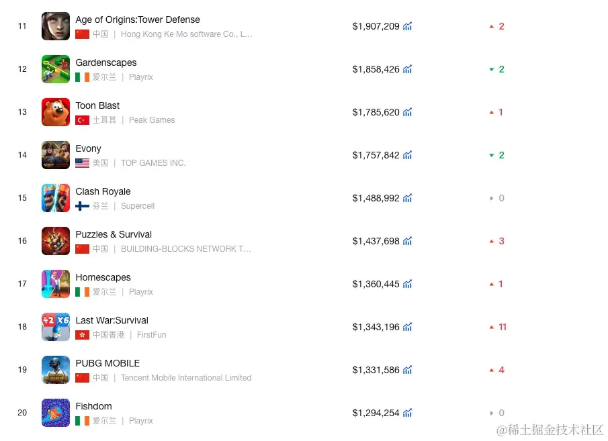Open the Last War:Survival title link
Image resolution: width=608 pixels, height=441 pixels.
pos(112,320)
